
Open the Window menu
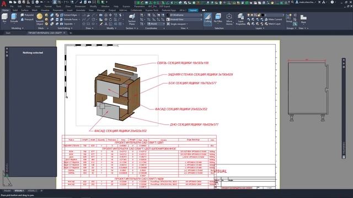pyautogui.click(x=105, y=7)
